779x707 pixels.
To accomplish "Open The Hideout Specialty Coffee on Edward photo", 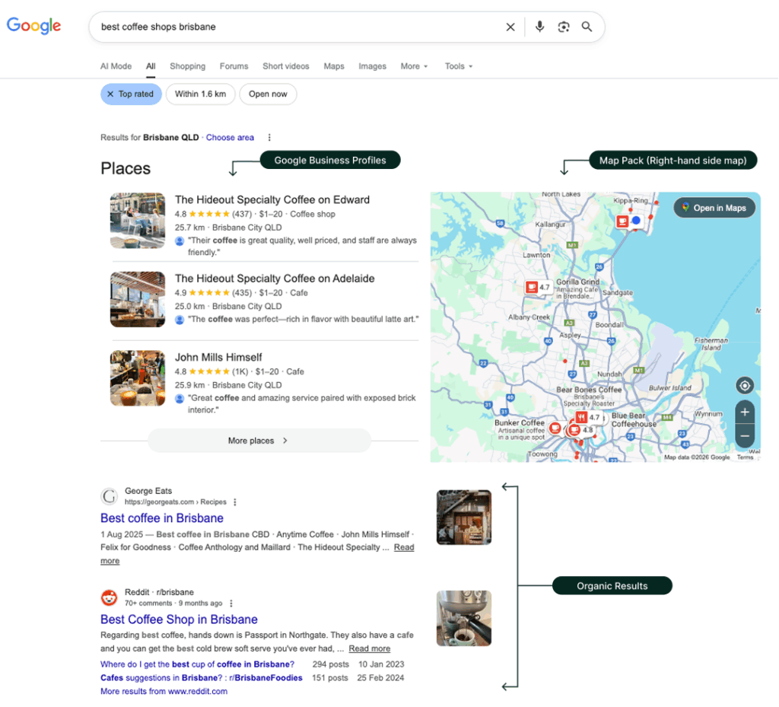I will (138, 221).
